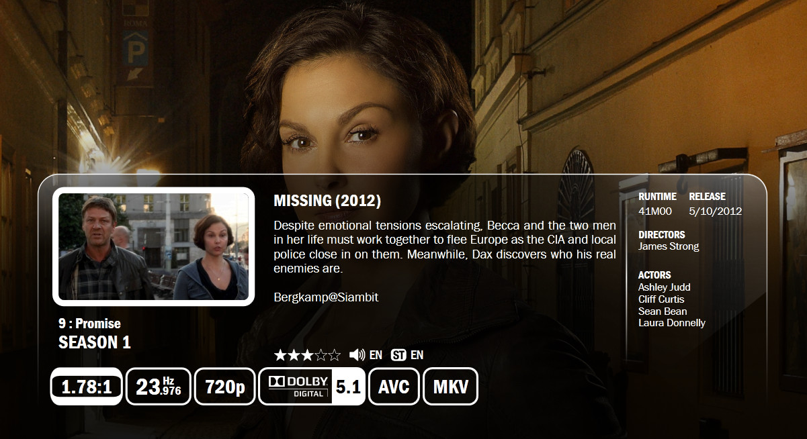Click the SEASON 1 label
Viewport: 807px width, 439px height.
95,342
